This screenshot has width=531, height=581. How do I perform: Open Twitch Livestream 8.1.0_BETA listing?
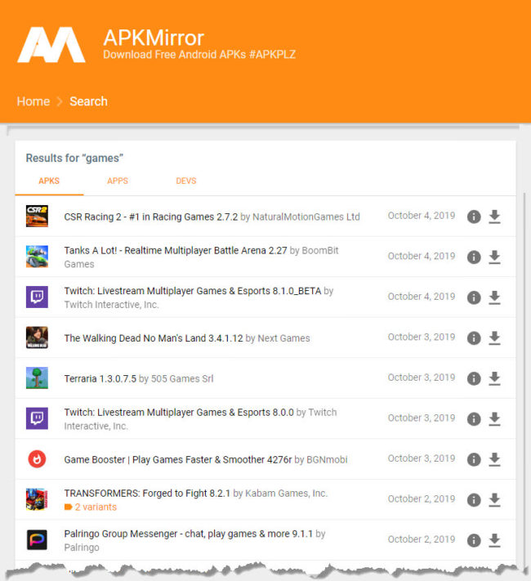192,291
